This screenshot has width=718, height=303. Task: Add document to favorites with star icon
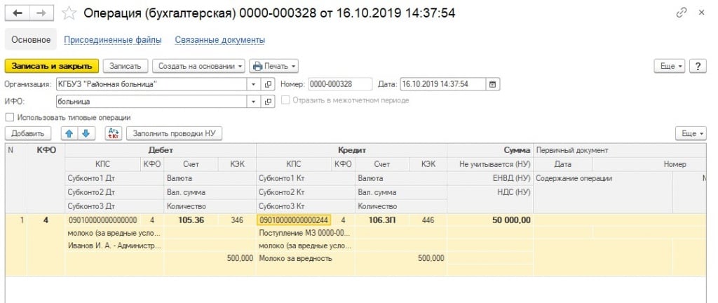69,13
